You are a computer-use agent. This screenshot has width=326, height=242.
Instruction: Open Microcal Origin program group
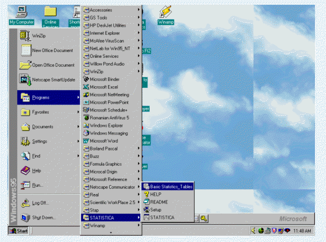tap(111, 172)
